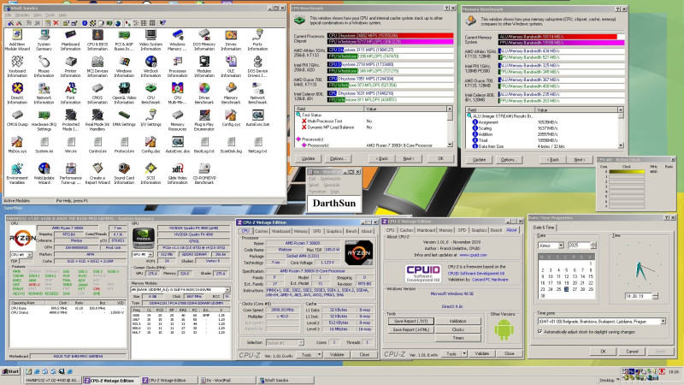
Task: Click Update button in CPU Benchmark window
Action: pyautogui.click(x=308, y=158)
